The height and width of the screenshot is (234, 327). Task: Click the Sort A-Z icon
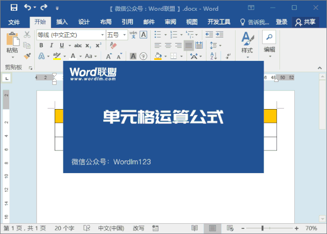point(214,56)
